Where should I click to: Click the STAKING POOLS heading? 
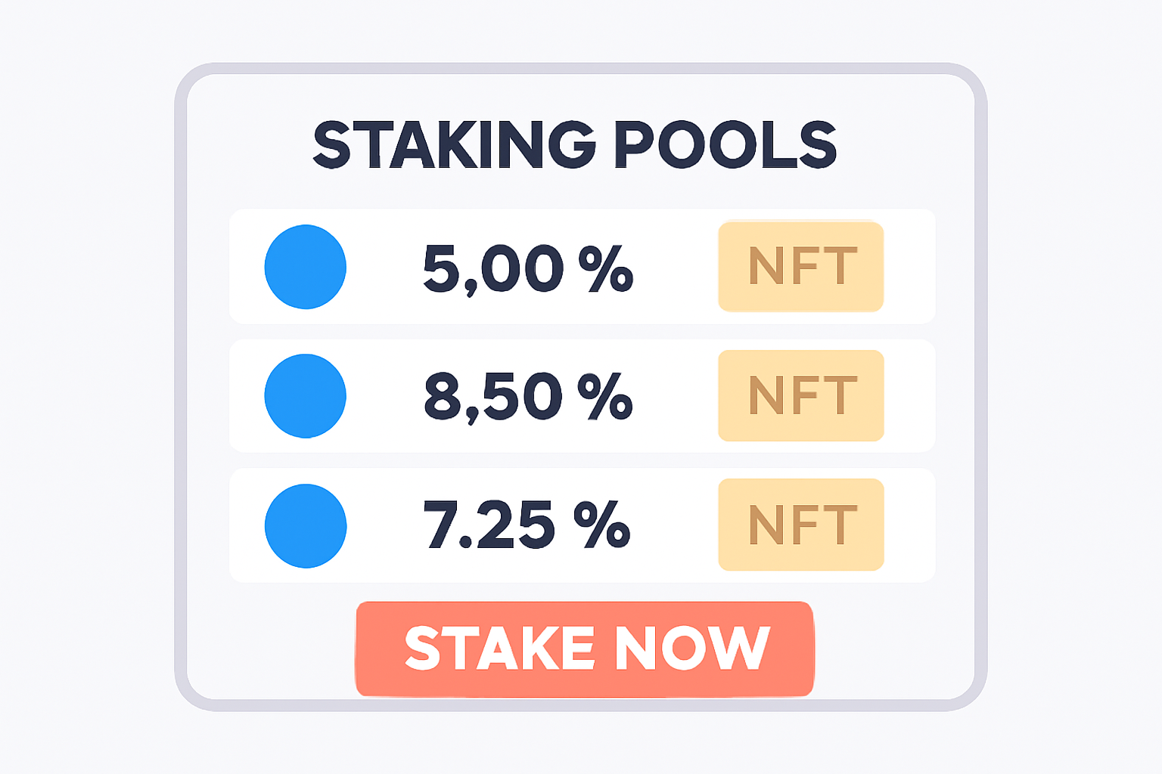coord(575,144)
